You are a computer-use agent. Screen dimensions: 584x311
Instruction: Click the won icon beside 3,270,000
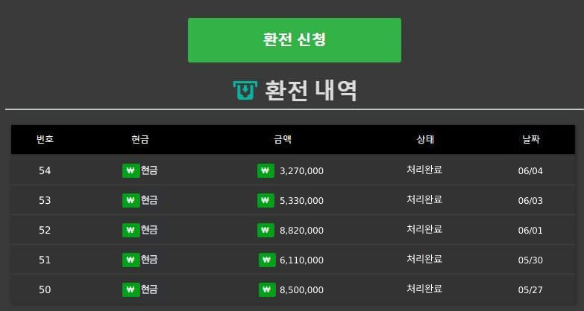click(266, 171)
